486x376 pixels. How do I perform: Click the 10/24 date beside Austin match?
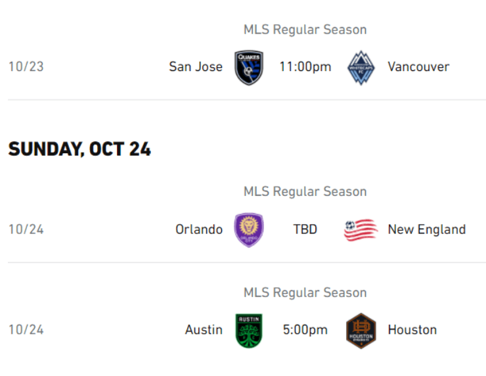tap(26, 330)
